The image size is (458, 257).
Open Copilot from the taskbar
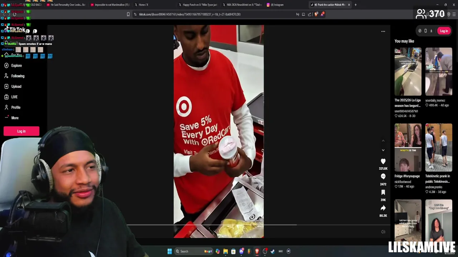click(218, 251)
